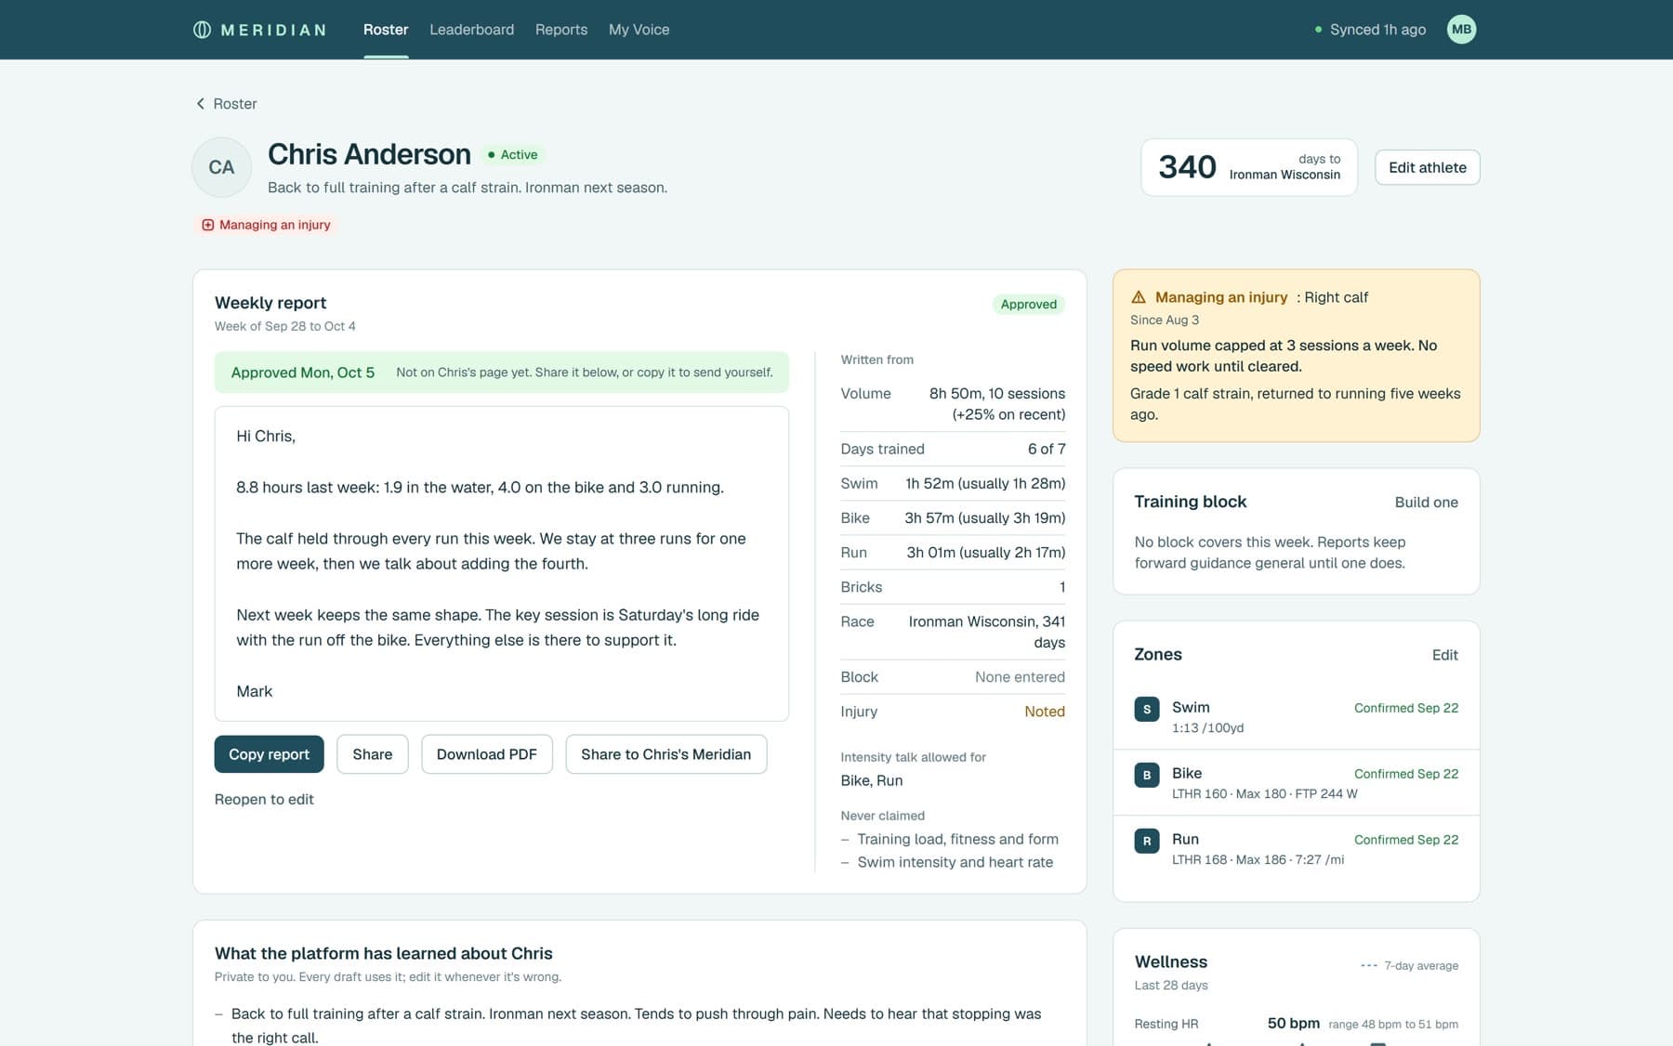Click the warning triangle in injury card
The width and height of the screenshot is (1673, 1046).
1139,297
